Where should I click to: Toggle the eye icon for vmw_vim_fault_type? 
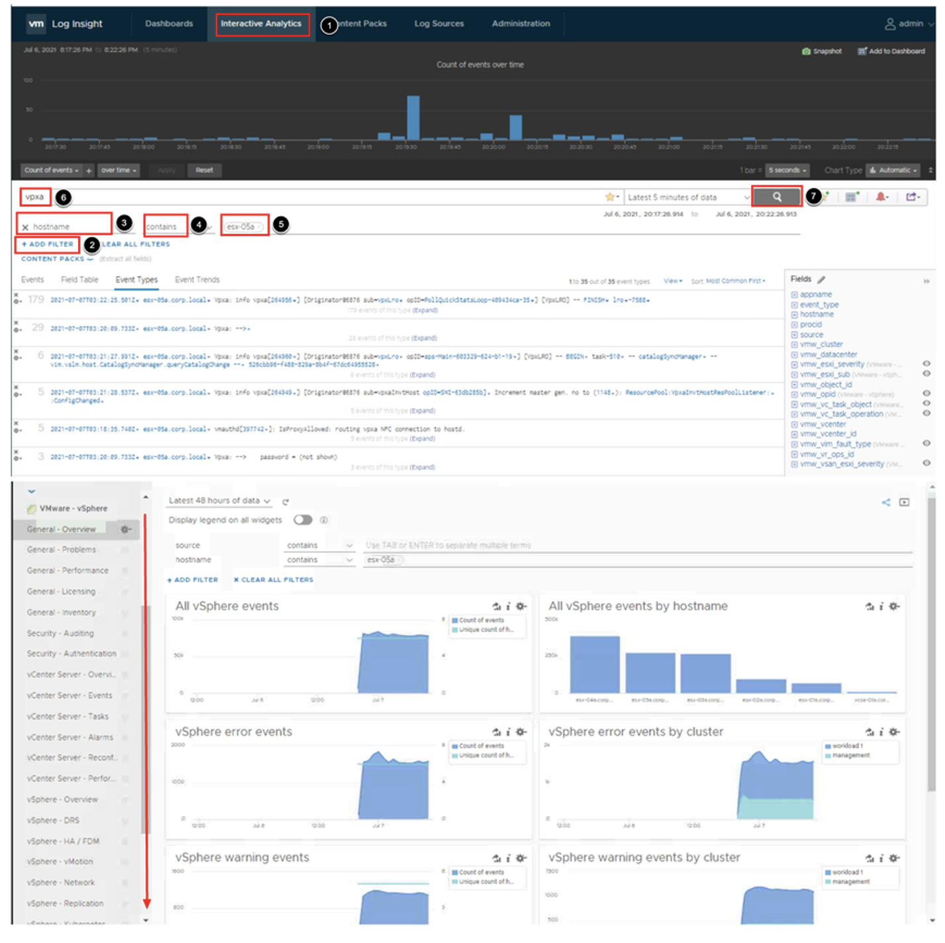[x=926, y=443]
